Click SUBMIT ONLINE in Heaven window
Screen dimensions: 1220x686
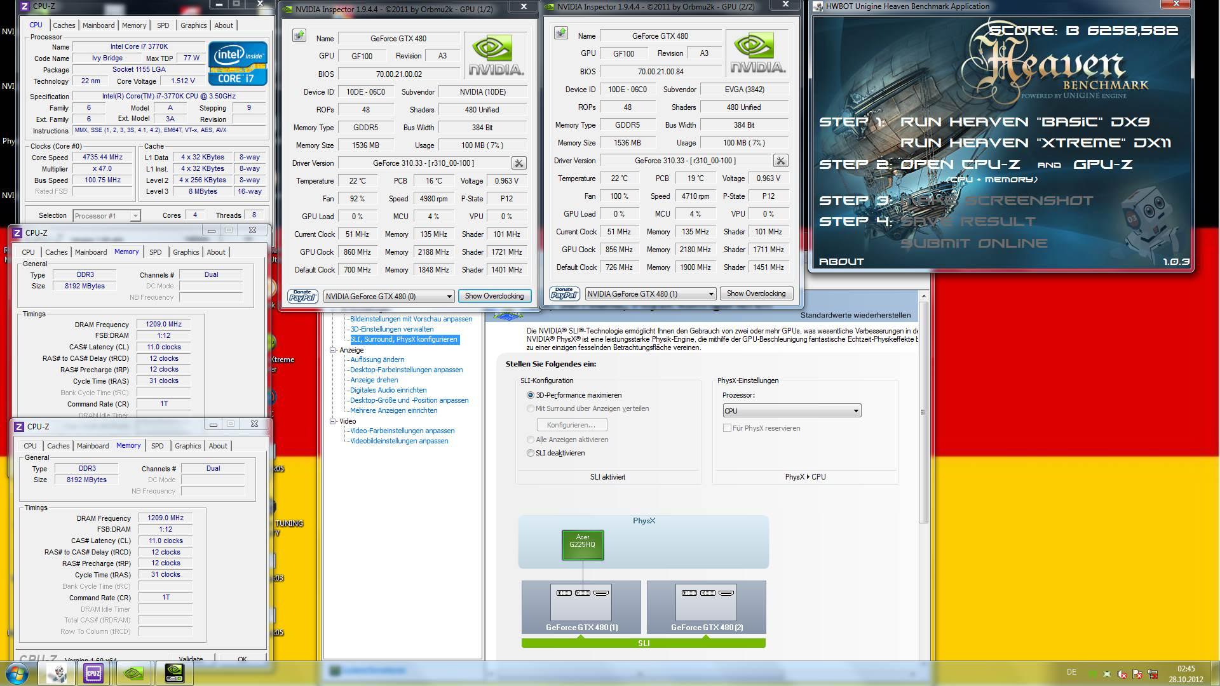tap(974, 243)
